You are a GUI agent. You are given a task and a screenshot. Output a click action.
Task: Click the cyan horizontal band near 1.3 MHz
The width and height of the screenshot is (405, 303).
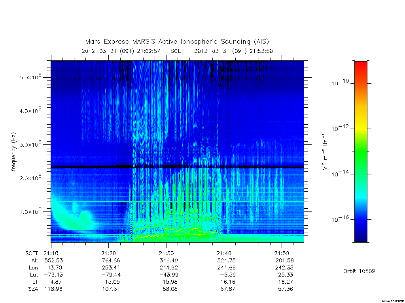coord(177,201)
